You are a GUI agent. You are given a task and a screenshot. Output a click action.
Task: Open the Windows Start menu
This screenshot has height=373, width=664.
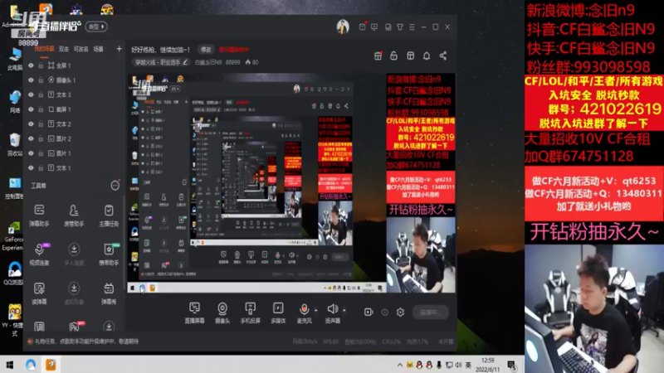point(10,365)
